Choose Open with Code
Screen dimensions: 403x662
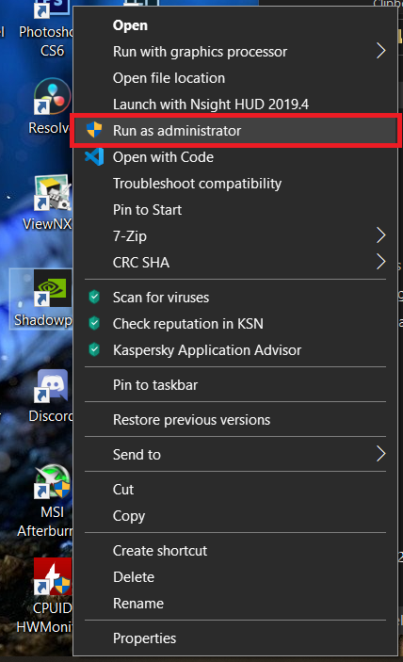[x=235, y=157]
